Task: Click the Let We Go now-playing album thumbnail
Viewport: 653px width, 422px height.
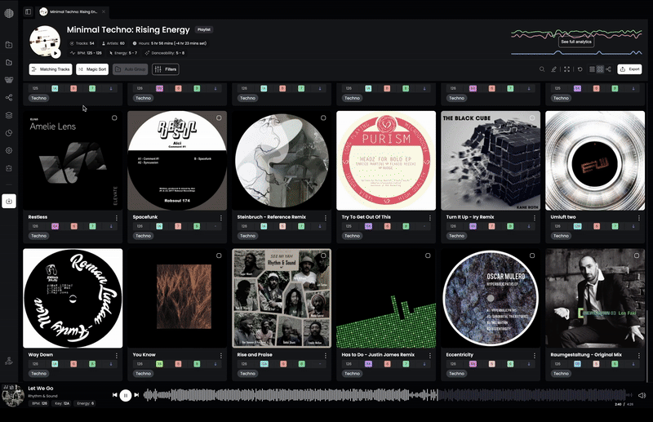Action: (x=13, y=395)
